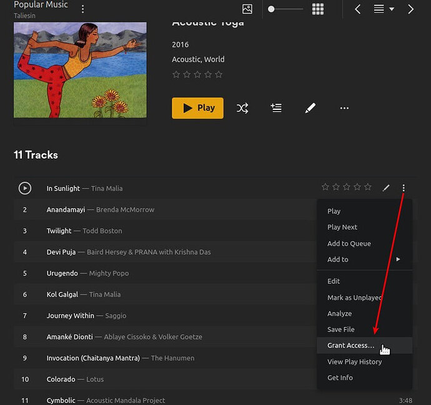Image resolution: width=431 pixels, height=405 pixels.
Task: Rate album five stars
Action: click(219, 74)
